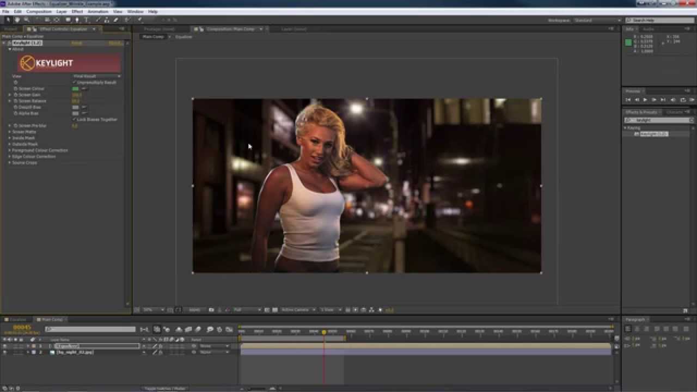This screenshot has height=392, width=697.
Task: Click the timeline current-time indicator marker
Action: click(323, 332)
